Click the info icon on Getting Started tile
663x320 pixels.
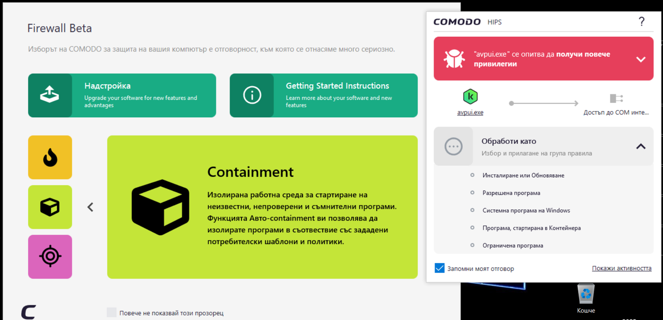click(252, 95)
